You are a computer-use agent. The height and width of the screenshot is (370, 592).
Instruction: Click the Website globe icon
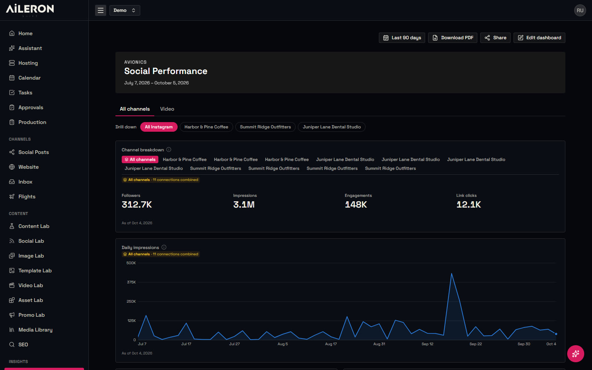coord(12,167)
